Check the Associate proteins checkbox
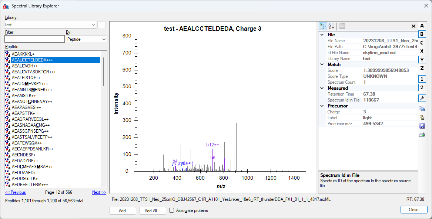 [x=172, y=210]
